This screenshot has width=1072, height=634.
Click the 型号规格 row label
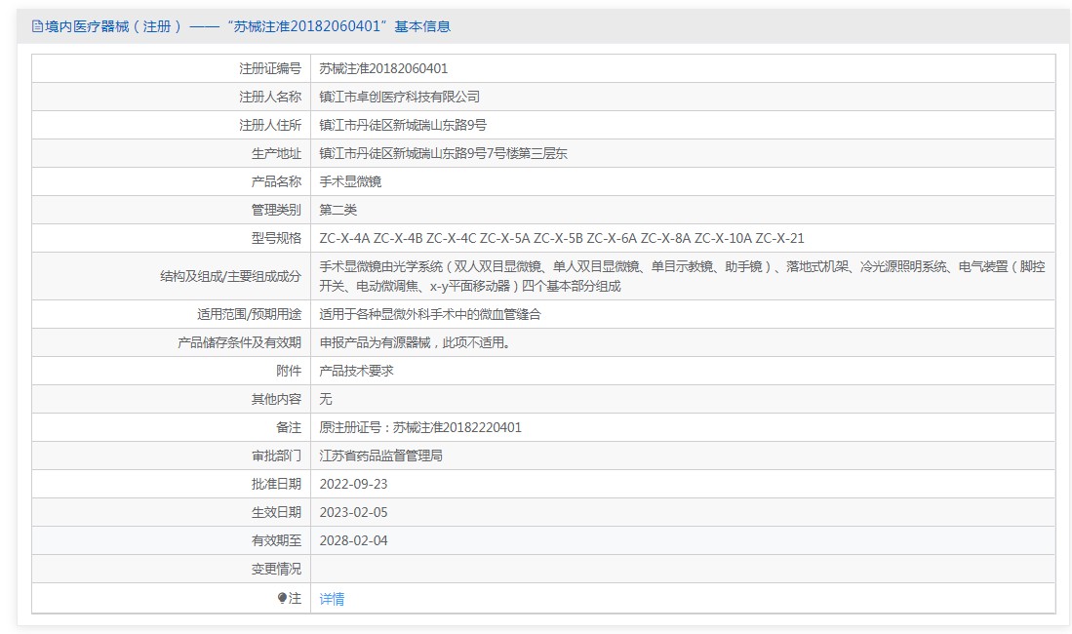[x=276, y=239]
